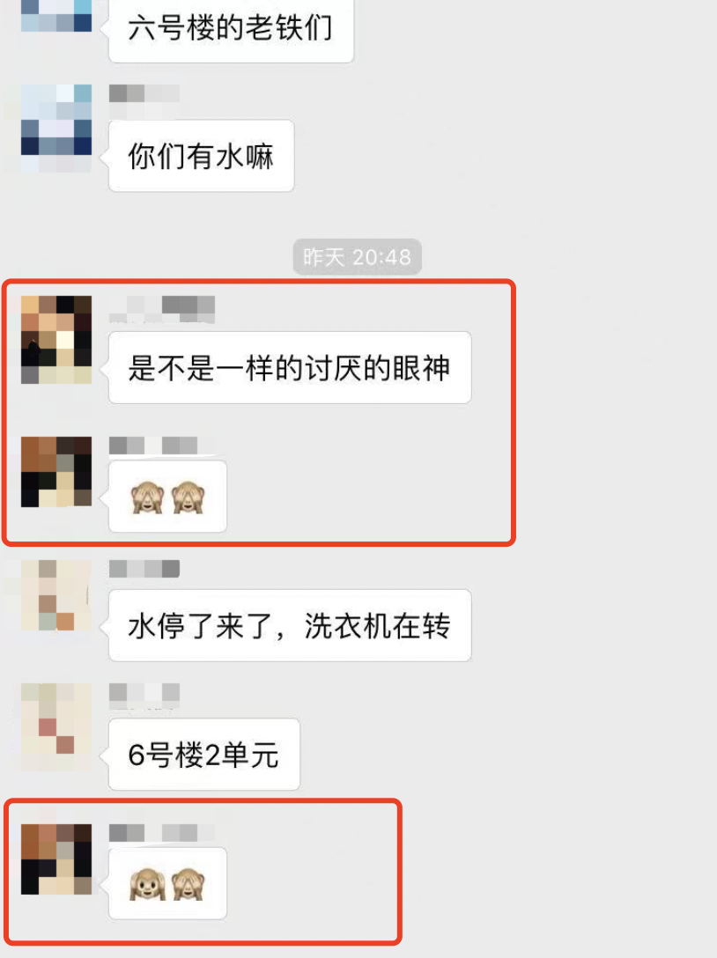717x958 pixels.
Task: Tap blurred sender name above "是不是一样的讨厌的眼神"
Action: pos(162,308)
